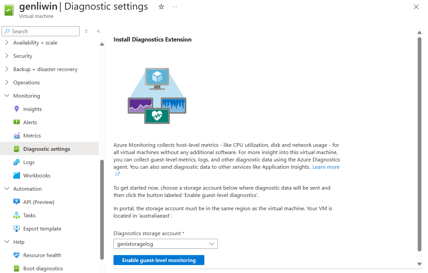Favorite this page with the star icon
Image resolution: width=428 pixels, height=273 pixels.
click(x=161, y=7)
